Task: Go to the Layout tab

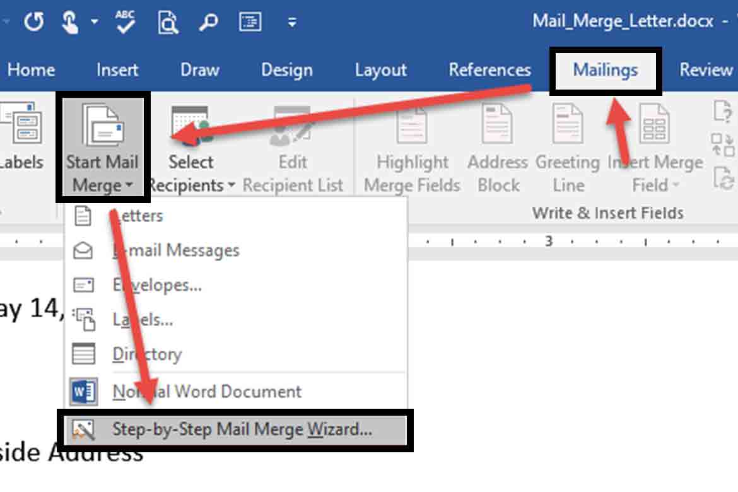Action: pos(380,70)
